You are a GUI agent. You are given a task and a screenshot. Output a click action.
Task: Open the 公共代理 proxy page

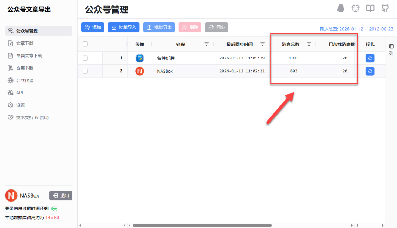pos(22,80)
